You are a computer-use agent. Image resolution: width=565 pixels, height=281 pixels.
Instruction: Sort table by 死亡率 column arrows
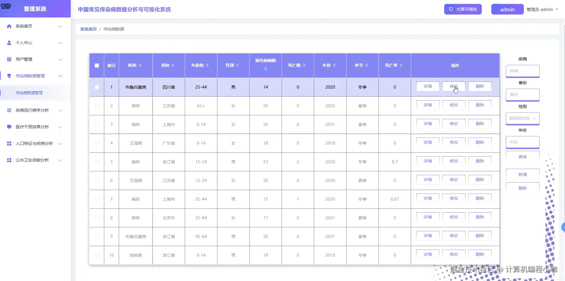401,65
